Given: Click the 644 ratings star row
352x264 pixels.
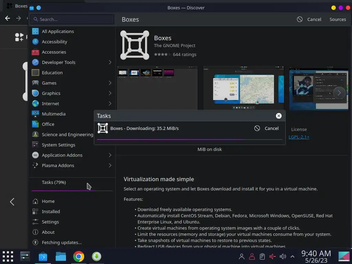Looking at the screenshot, I should pyautogui.click(x=175, y=54).
